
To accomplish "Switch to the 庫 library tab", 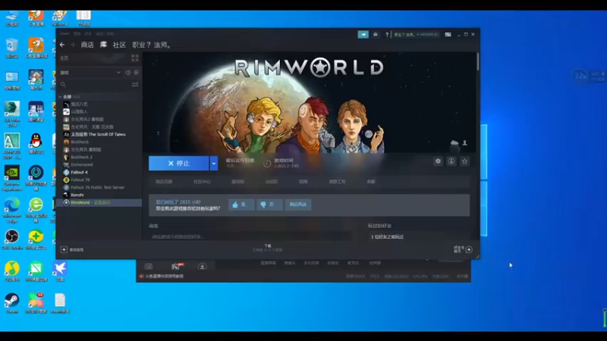I will pyautogui.click(x=103, y=45).
